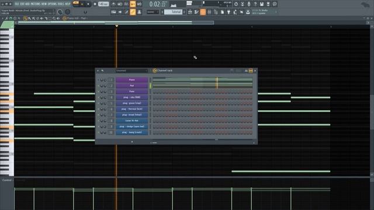Screen dimensions: 374x210
Task: Open the plugin picker plug icon
Action: tap(228, 12)
